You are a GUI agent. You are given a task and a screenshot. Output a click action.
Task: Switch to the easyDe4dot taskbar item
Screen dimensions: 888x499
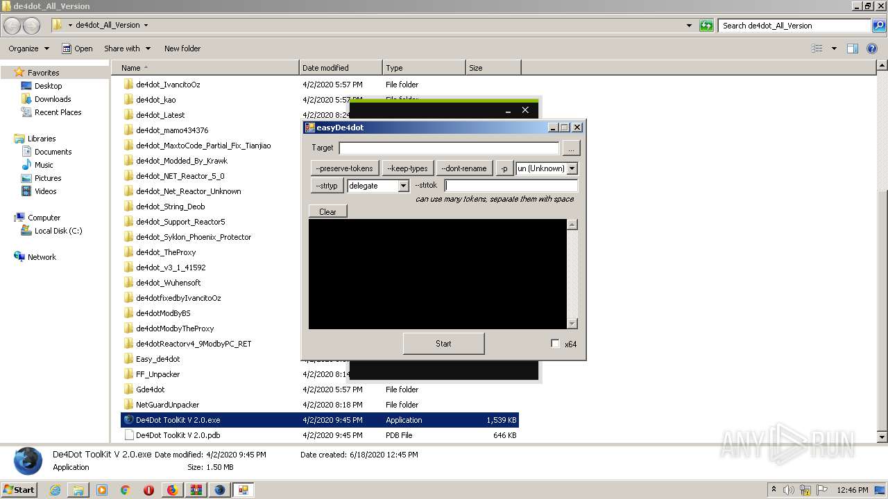[243, 489]
